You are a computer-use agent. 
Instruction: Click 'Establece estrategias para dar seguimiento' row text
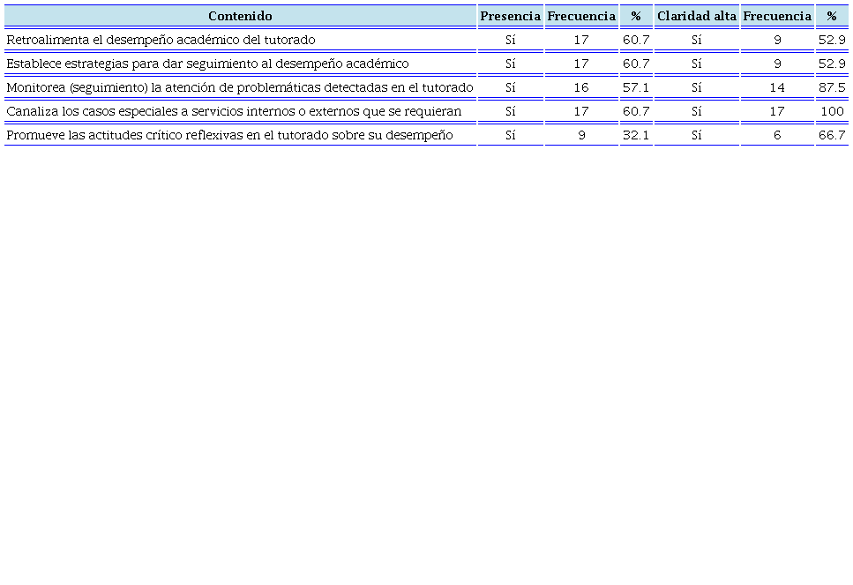207,64
